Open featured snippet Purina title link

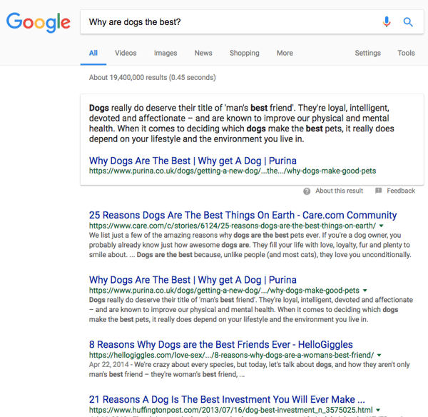(193, 161)
